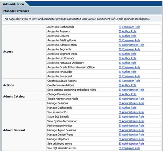Image resolution: width=163 pixels, height=152 pixels.
Task: Open role link for Oracle BI for Microsoft Office
Action: coord(129,67)
